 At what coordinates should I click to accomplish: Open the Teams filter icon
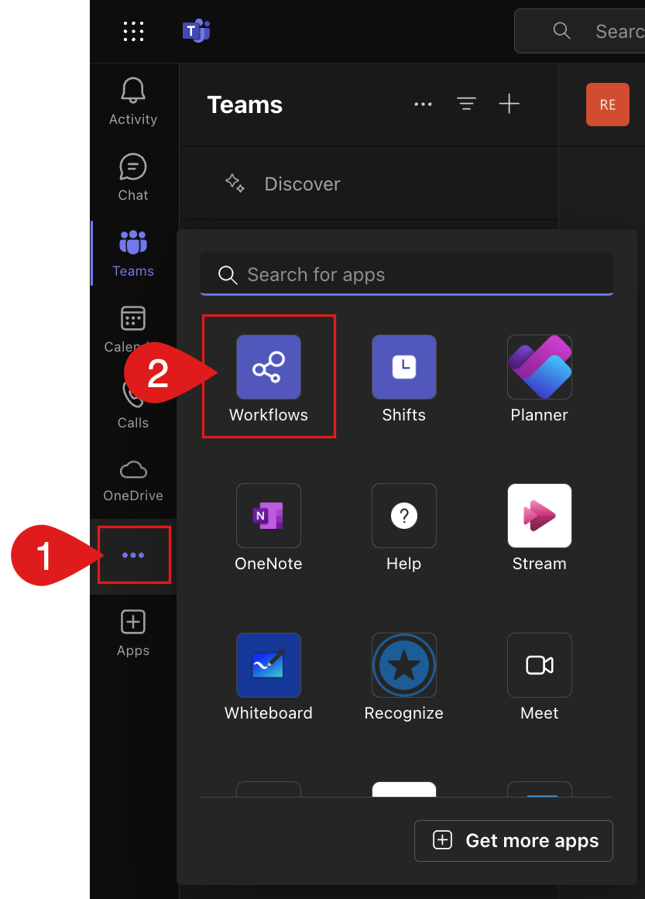[x=466, y=105]
